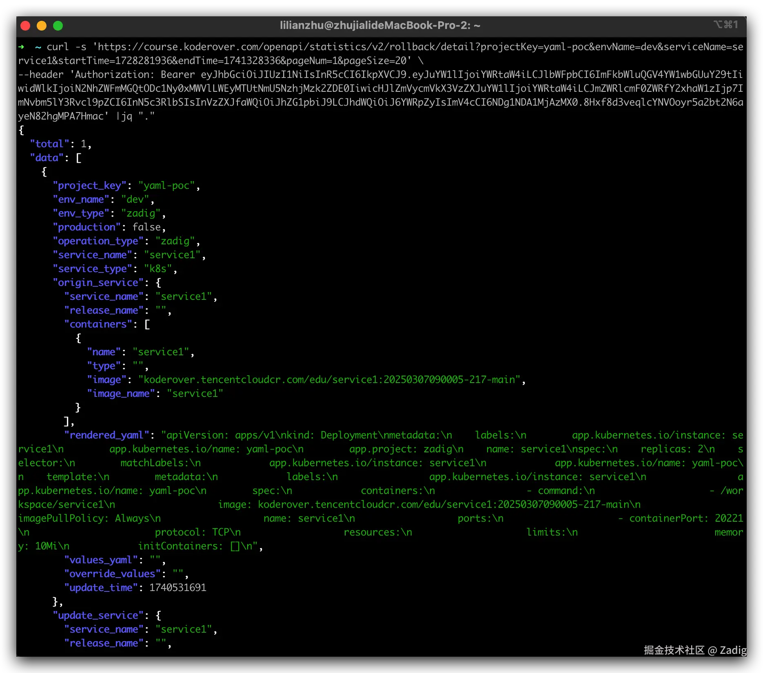Click the green zoom window button

tap(58, 26)
